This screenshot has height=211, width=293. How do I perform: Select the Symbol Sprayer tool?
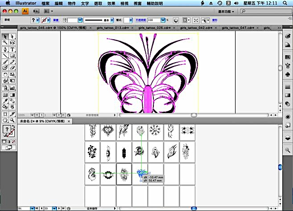tap(5, 88)
